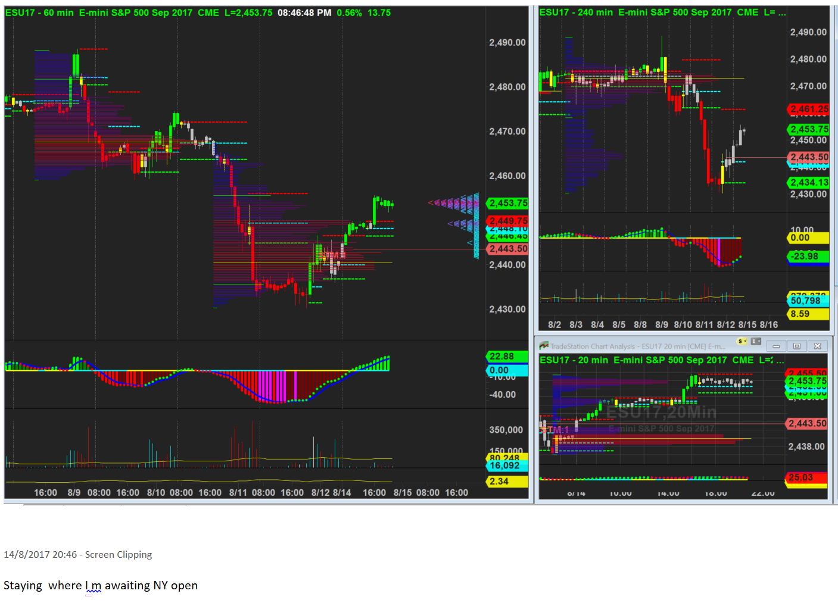
Task: Click the green 22.88 indicator marker on the 60 min chart
Action: 508,357
